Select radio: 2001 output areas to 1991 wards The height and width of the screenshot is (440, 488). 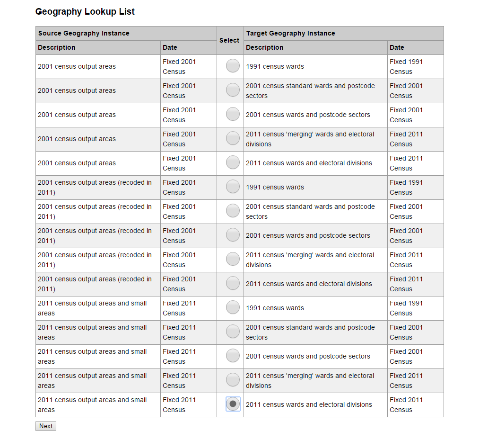pyautogui.click(x=233, y=66)
